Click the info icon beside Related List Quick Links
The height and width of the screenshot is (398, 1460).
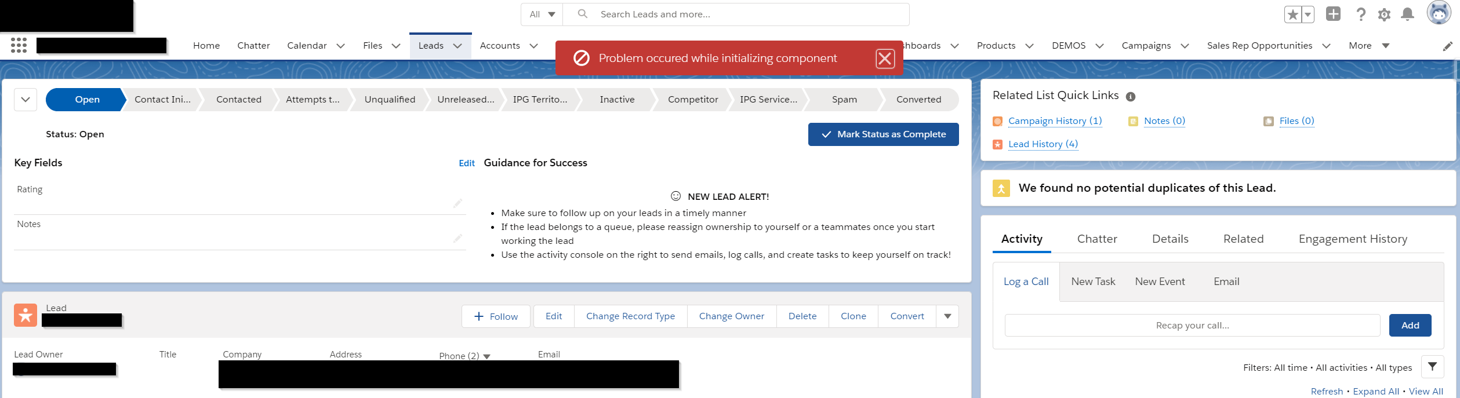pos(1131,97)
